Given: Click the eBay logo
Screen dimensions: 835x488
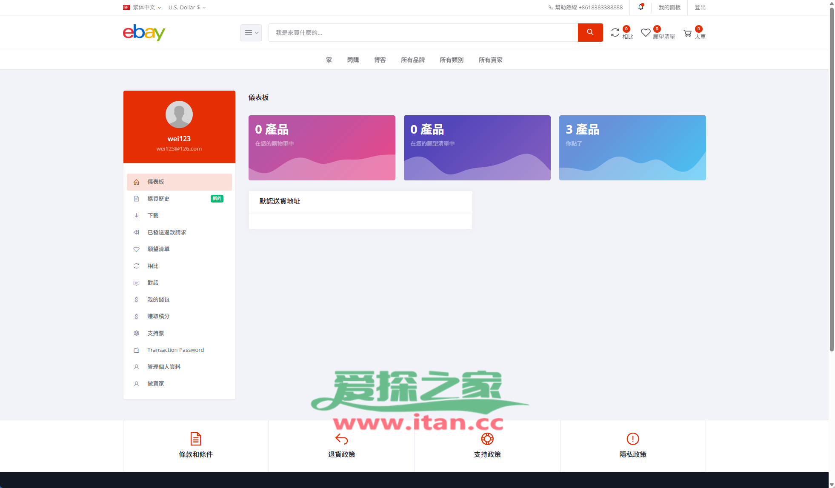Looking at the screenshot, I should click(144, 32).
